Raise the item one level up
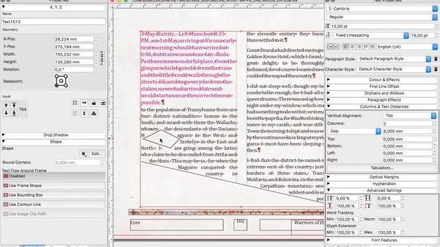The image size is (440, 247). click(6, 105)
